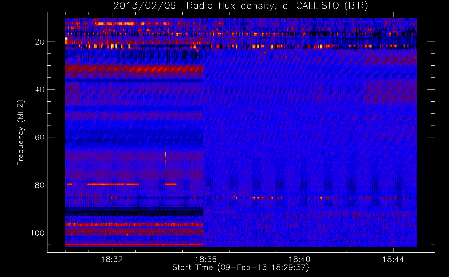Click the "Start Time (09-Feb-13 18:29:37)" label
The height and width of the screenshot is (277, 449).
[241, 268]
